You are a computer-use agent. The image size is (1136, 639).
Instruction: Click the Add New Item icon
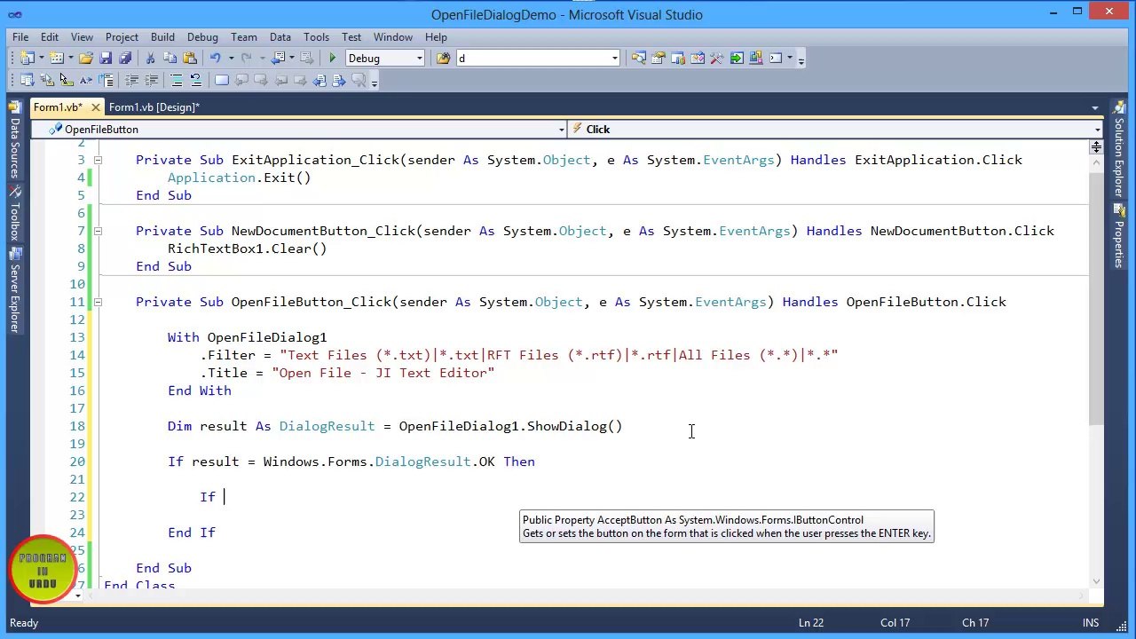coord(56,59)
